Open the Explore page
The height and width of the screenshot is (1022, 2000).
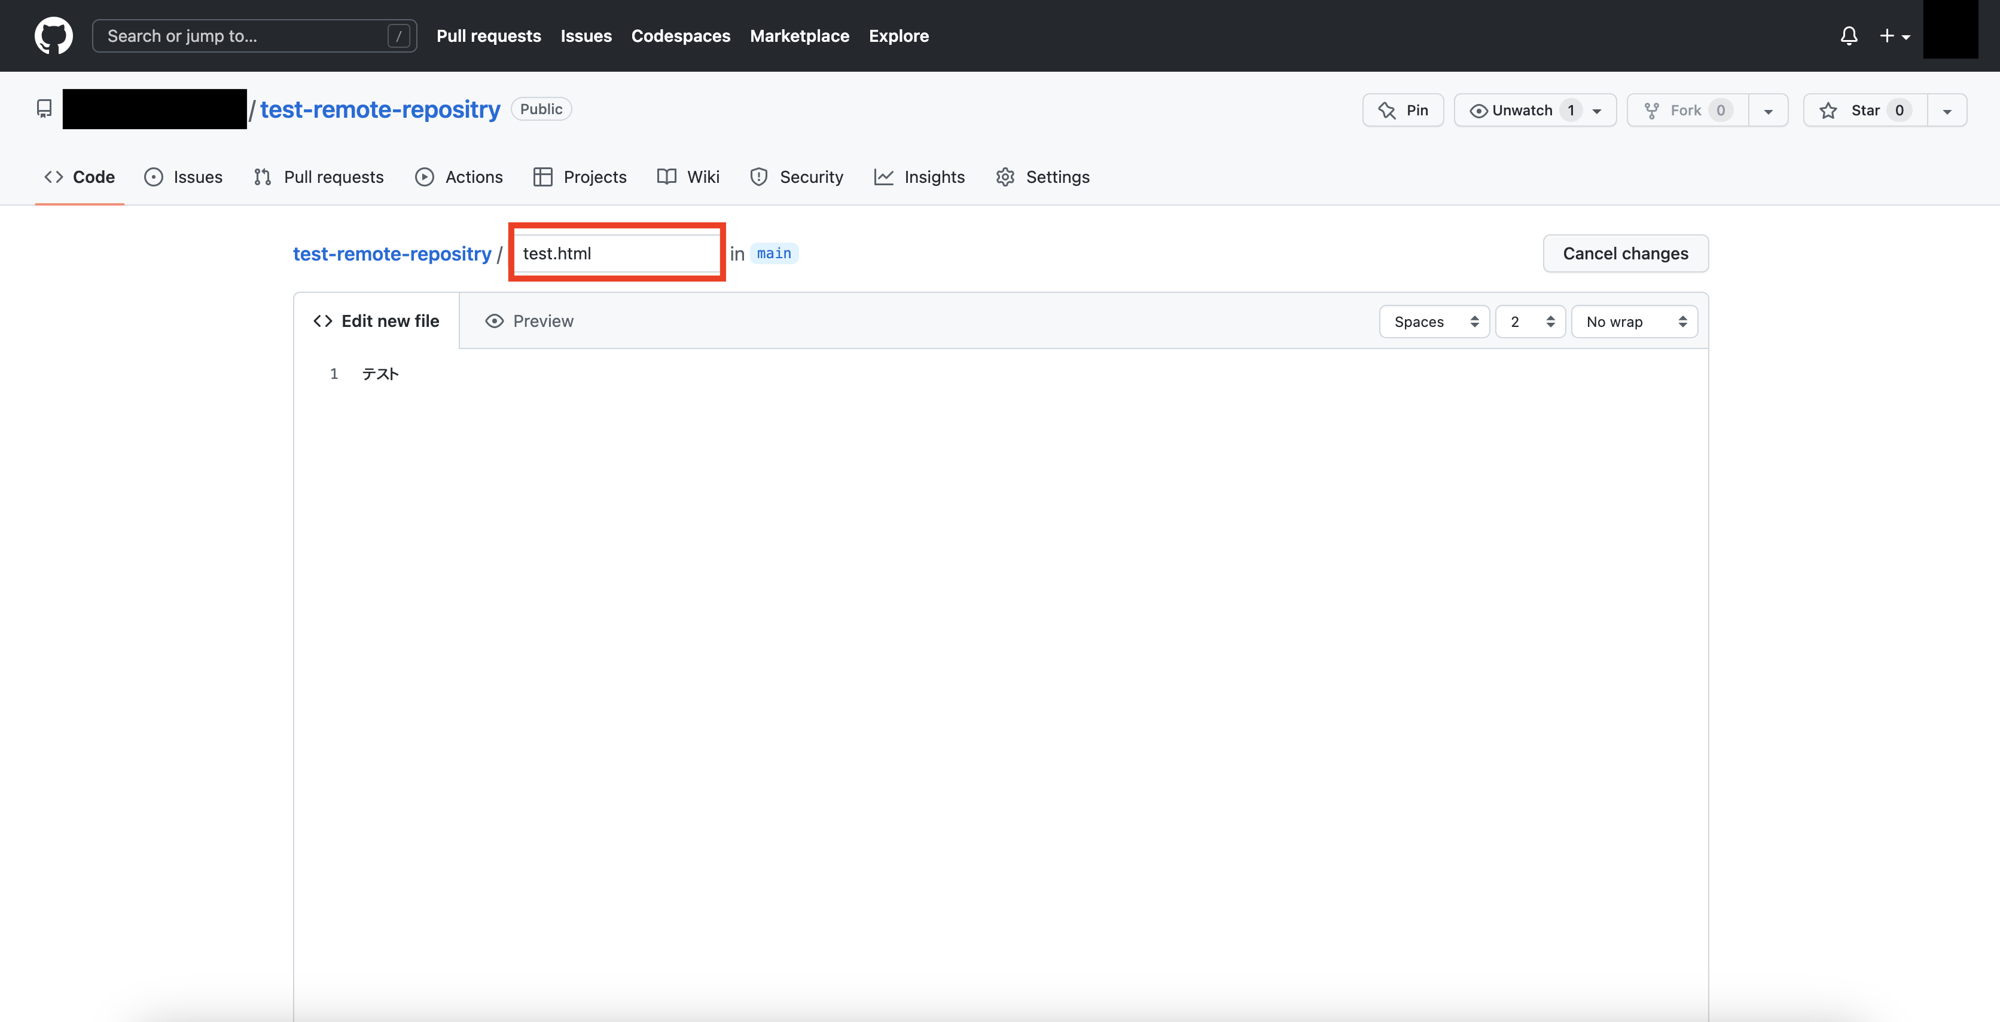point(898,36)
